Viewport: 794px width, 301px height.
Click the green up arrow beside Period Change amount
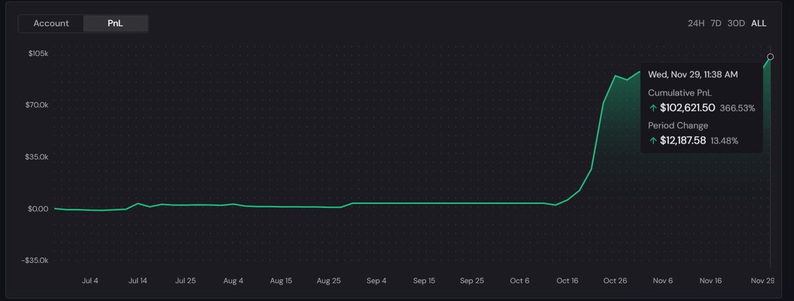[653, 141]
